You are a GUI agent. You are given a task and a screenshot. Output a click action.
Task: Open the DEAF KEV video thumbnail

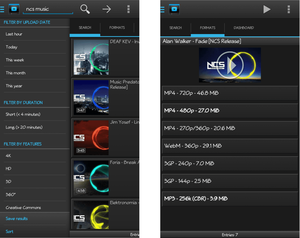[91, 57]
